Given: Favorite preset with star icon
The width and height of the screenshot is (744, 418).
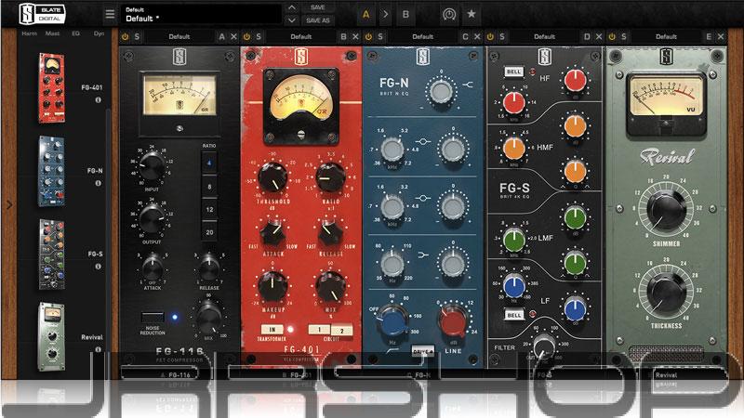Looking at the screenshot, I should click(472, 14).
